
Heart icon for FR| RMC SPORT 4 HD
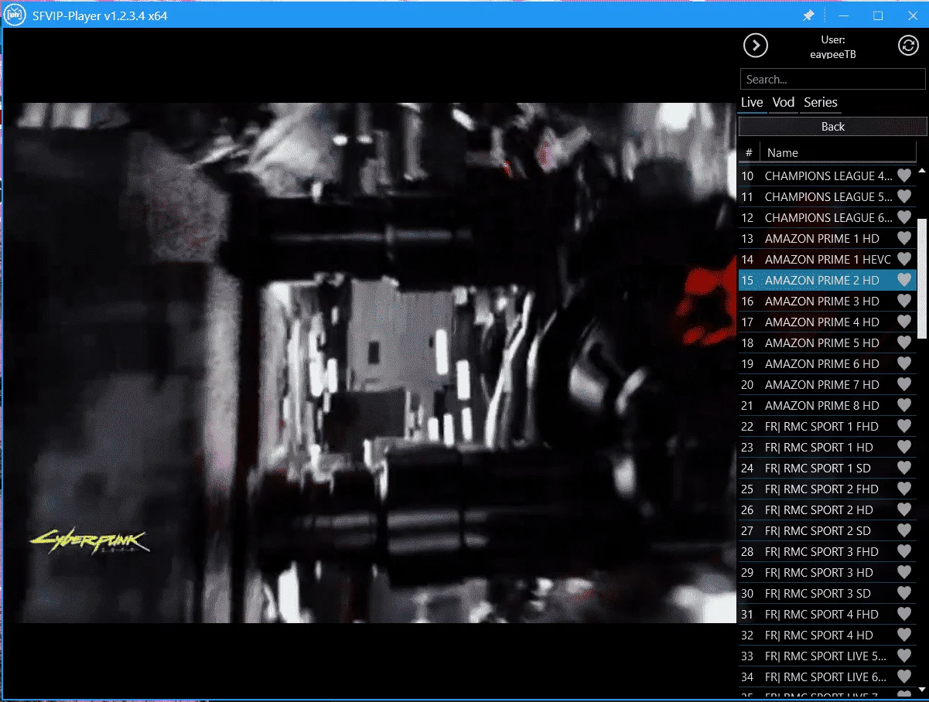point(903,635)
